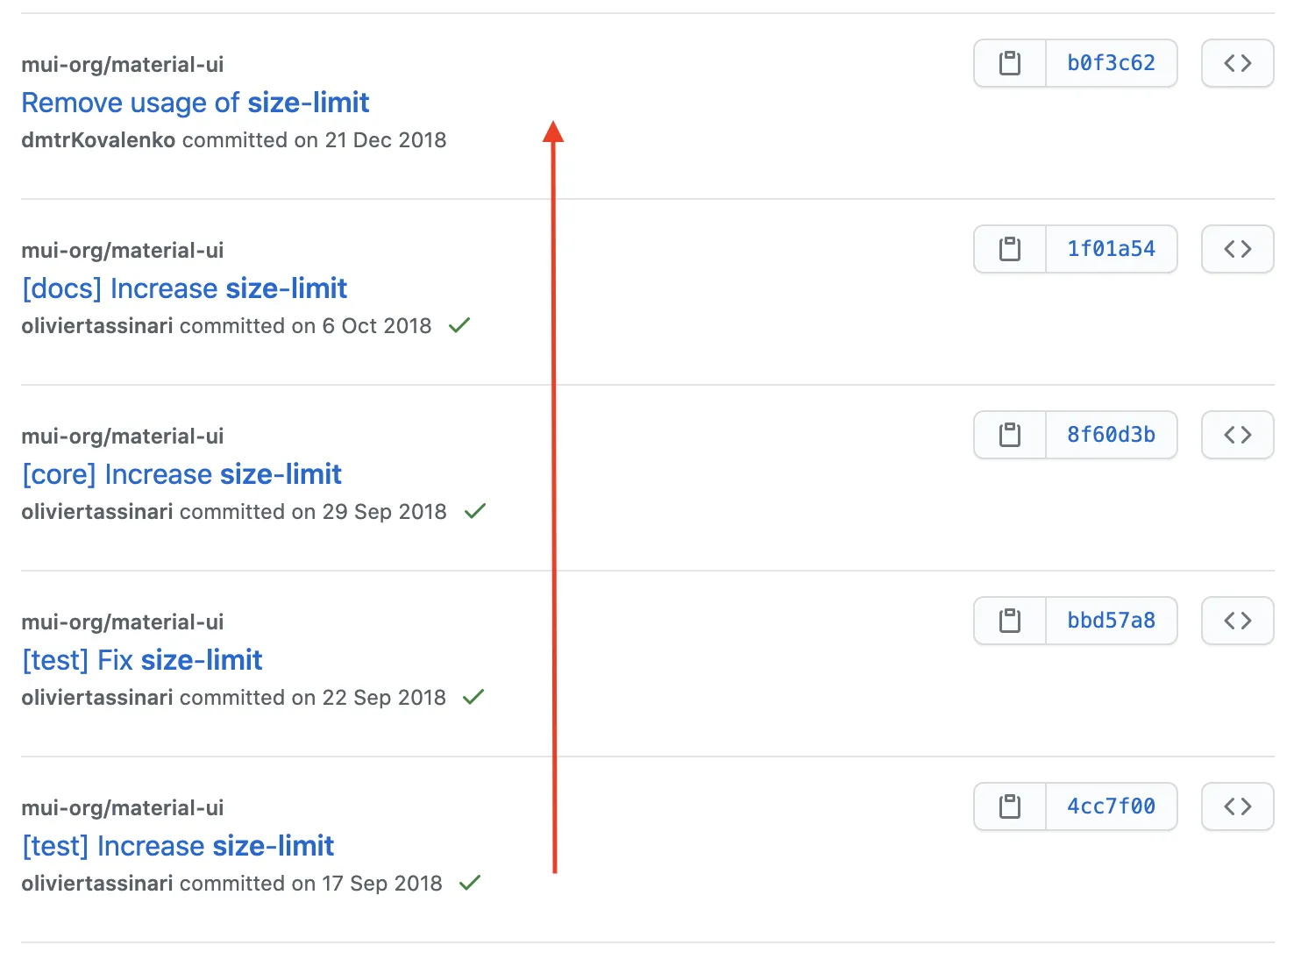The height and width of the screenshot is (959, 1301).
Task: Open commit hash link b0f3c62
Action: (1111, 63)
